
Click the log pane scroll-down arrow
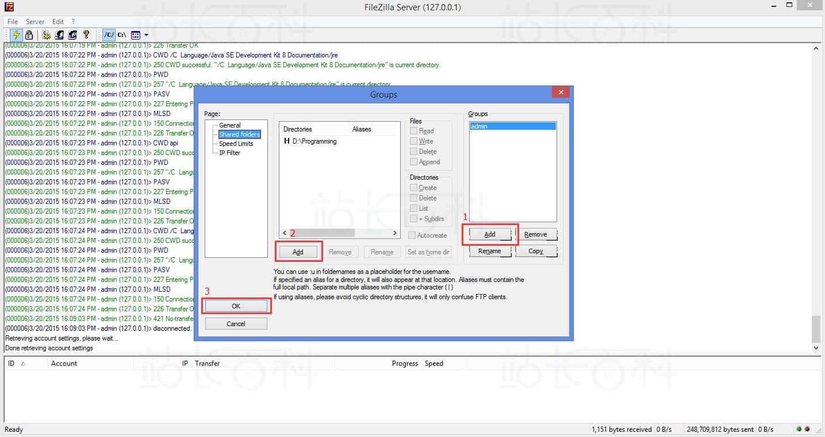(816, 348)
